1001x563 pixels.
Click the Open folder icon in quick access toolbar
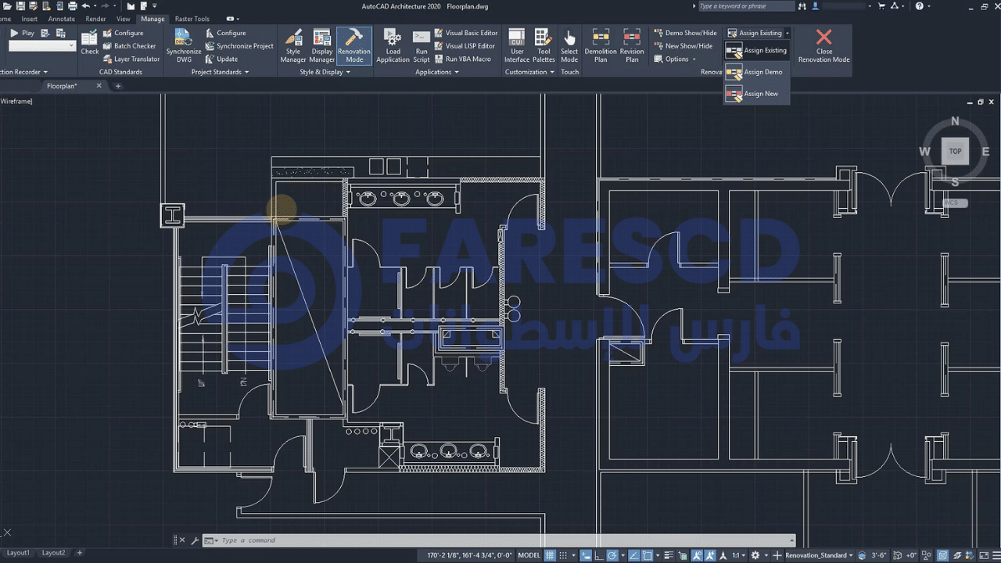pyautogui.click(x=7, y=5)
